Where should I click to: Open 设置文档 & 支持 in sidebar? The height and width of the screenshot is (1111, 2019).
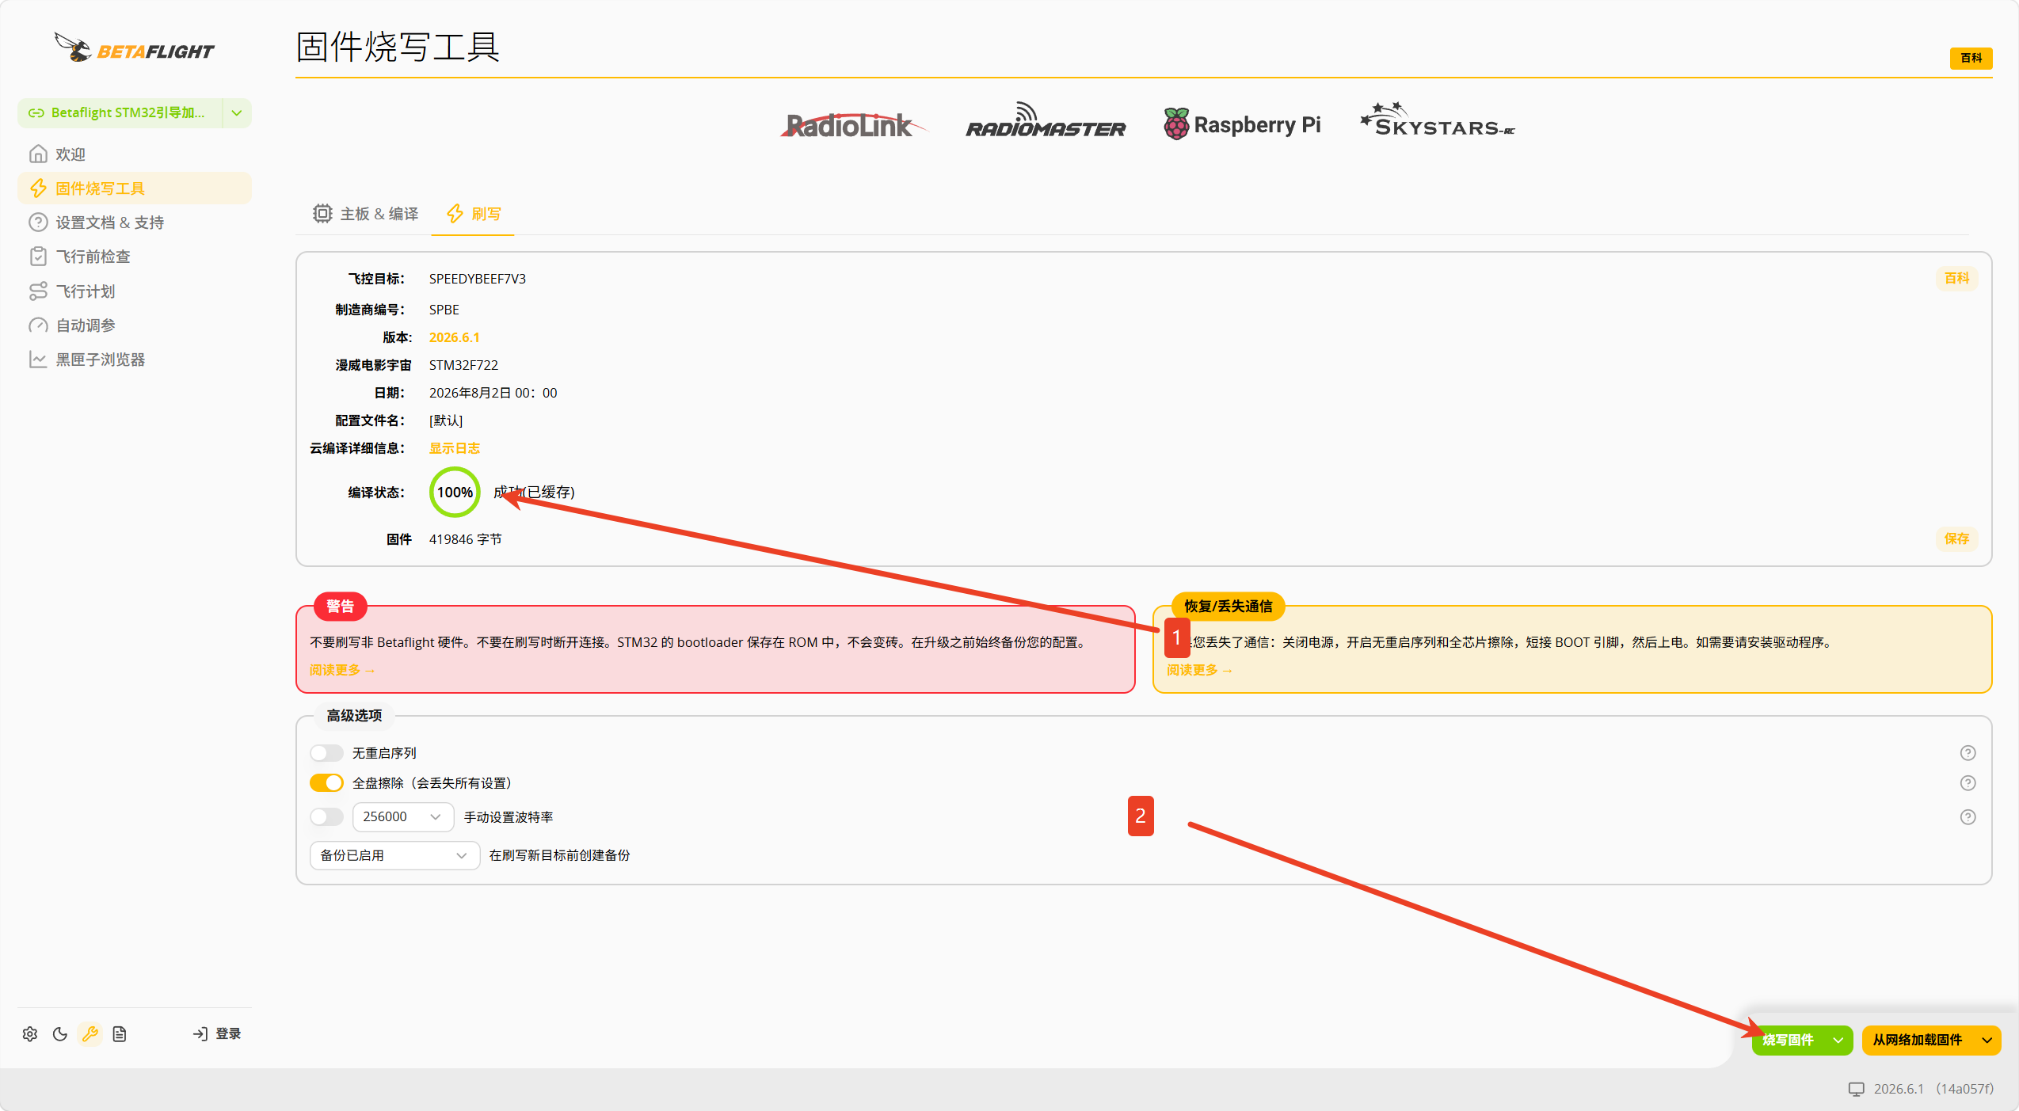coord(135,223)
